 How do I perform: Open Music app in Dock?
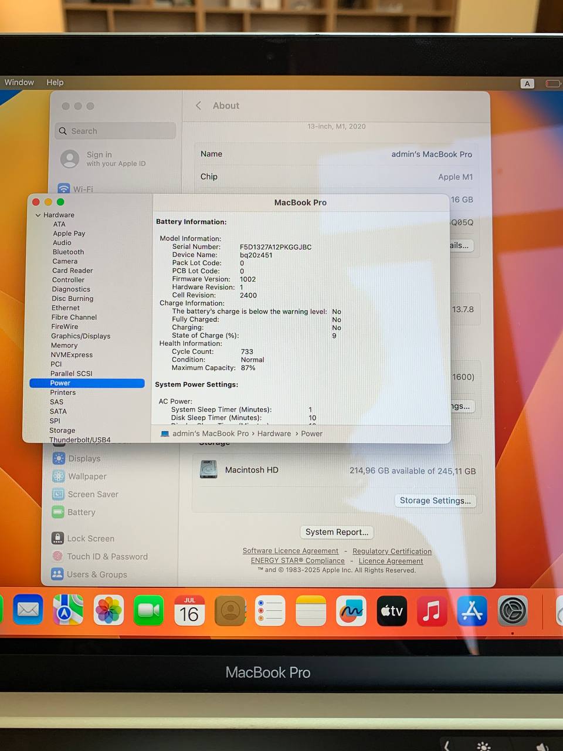[x=432, y=610]
